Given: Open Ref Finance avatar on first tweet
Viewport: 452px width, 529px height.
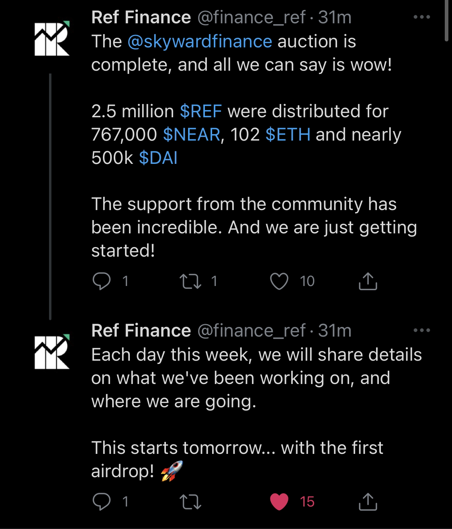Looking at the screenshot, I should (52, 38).
